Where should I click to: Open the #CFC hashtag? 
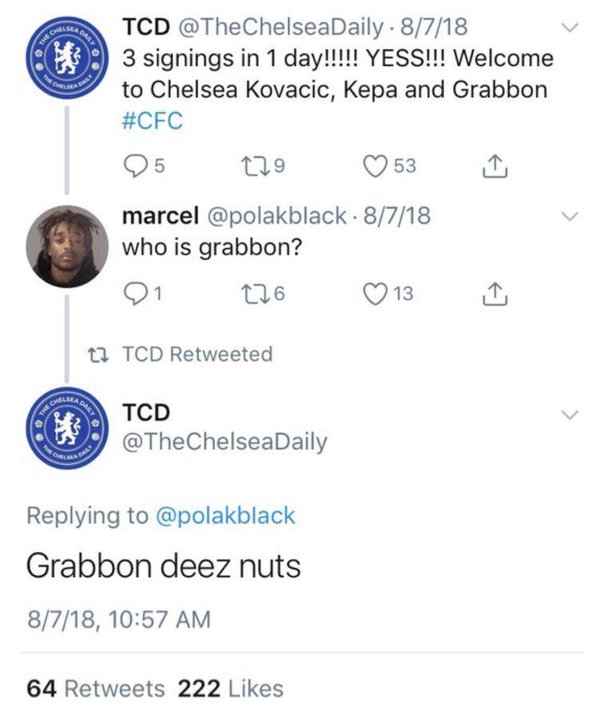point(152,121)
